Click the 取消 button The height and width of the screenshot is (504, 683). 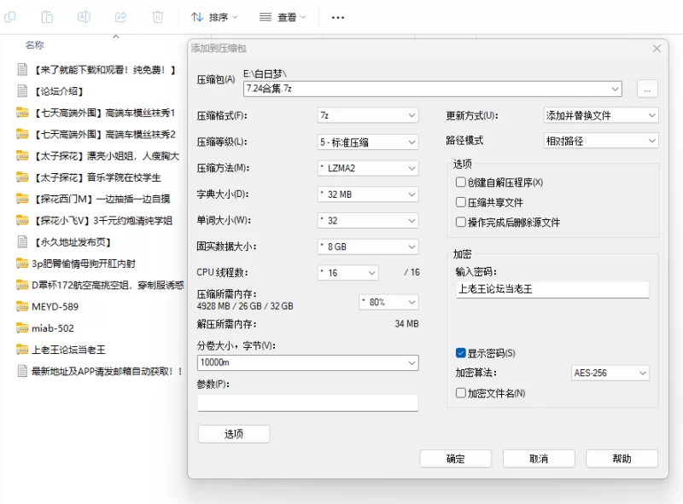pos(539,459)
